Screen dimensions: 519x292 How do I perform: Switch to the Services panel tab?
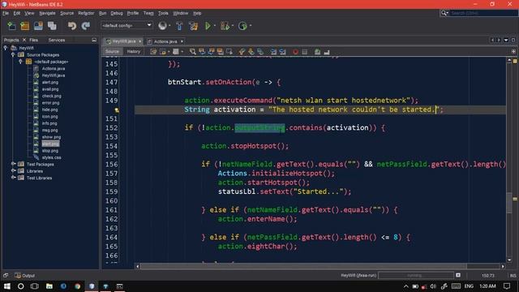pyautogui.click(x=57, y=40)
